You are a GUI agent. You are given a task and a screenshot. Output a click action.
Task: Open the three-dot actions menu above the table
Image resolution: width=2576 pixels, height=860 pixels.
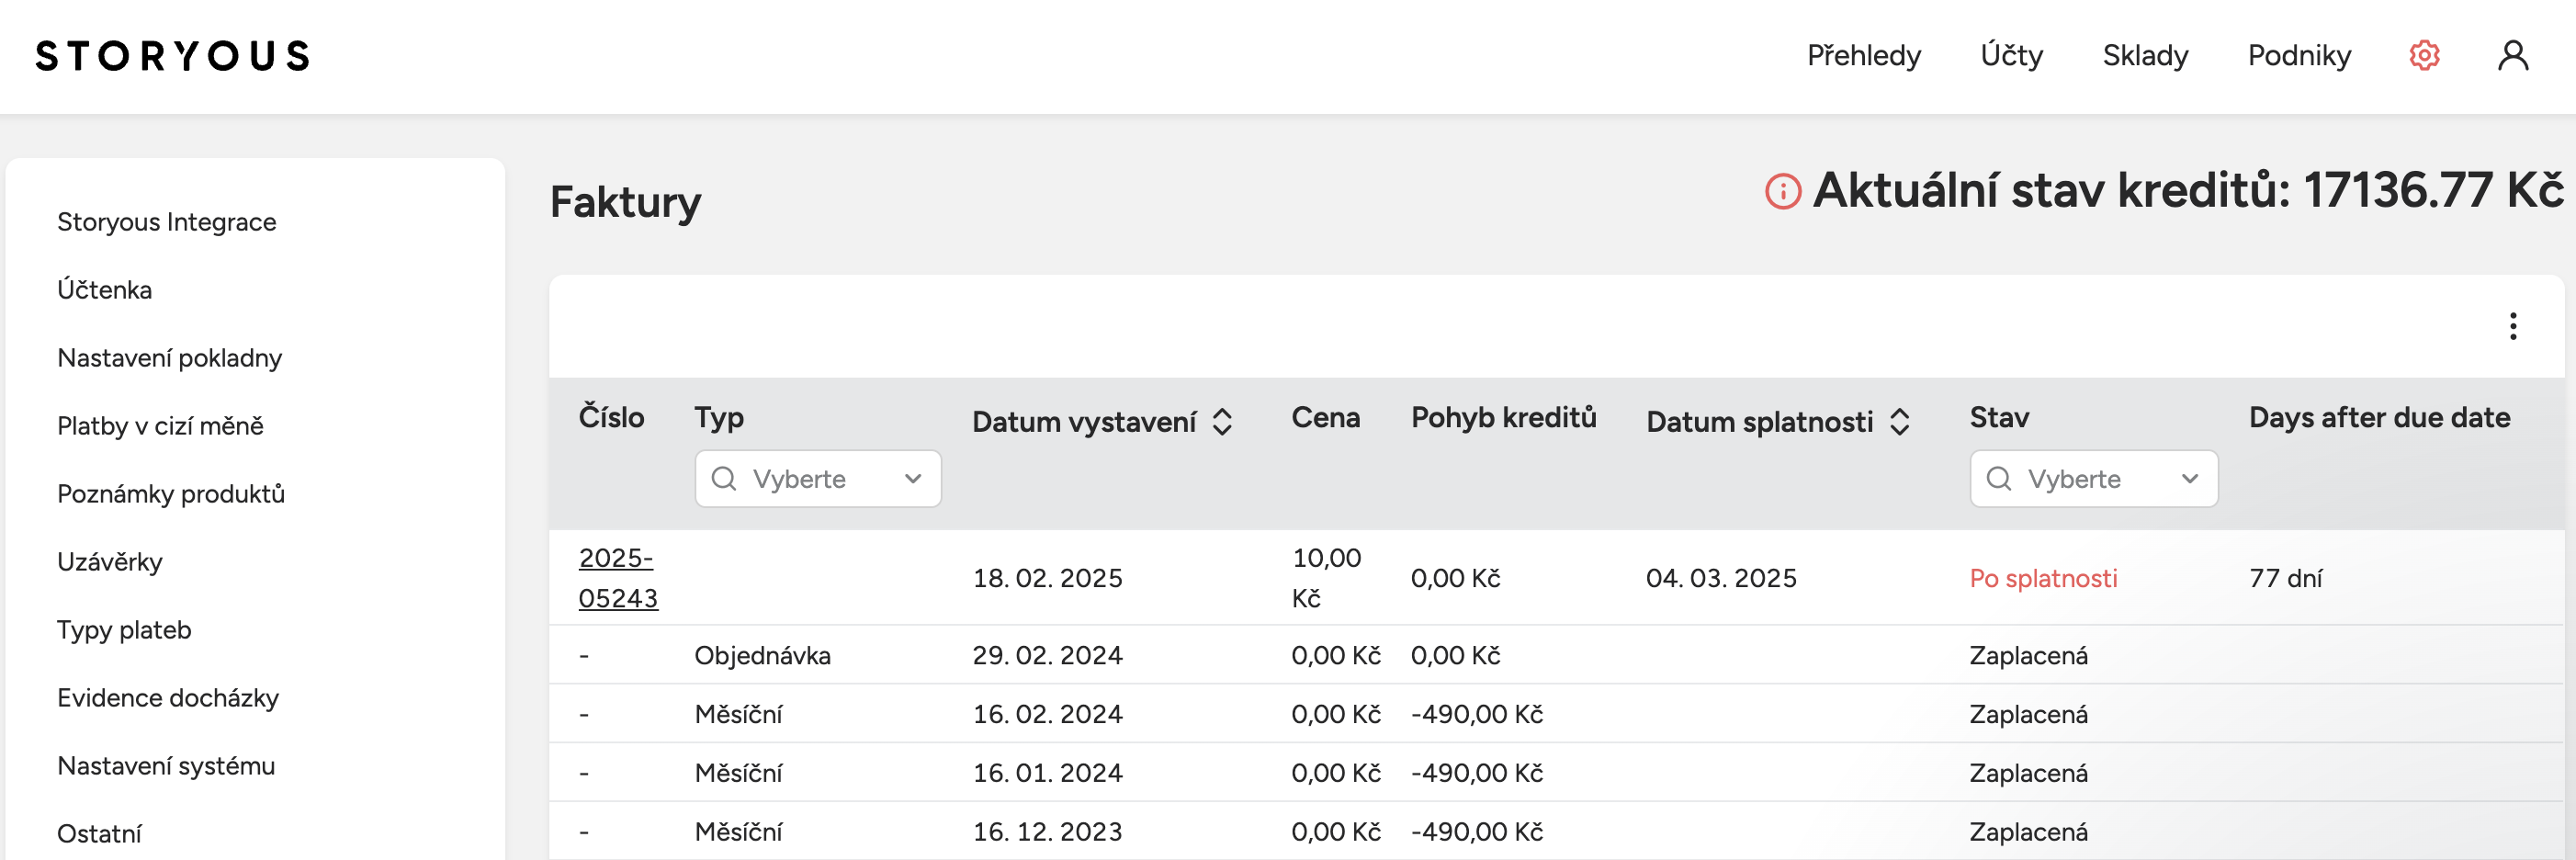[2513, 326]
